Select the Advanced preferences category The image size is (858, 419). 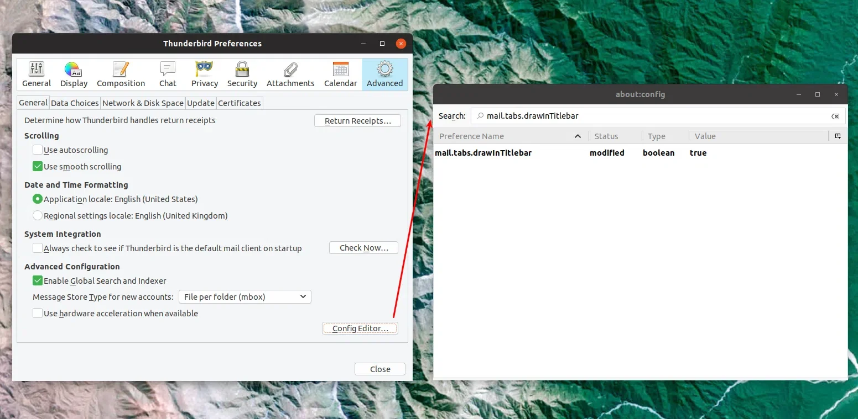click(x=384, y=75)
